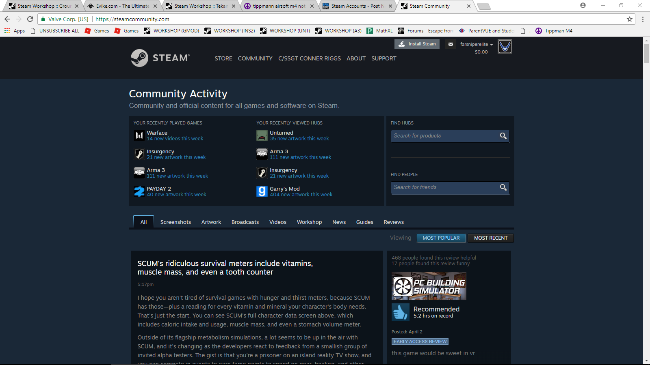Viewport: 650px width, 365px height.
Task: Click the EARLY ACCESS REVIEW tag
Action: pos(420,341)
